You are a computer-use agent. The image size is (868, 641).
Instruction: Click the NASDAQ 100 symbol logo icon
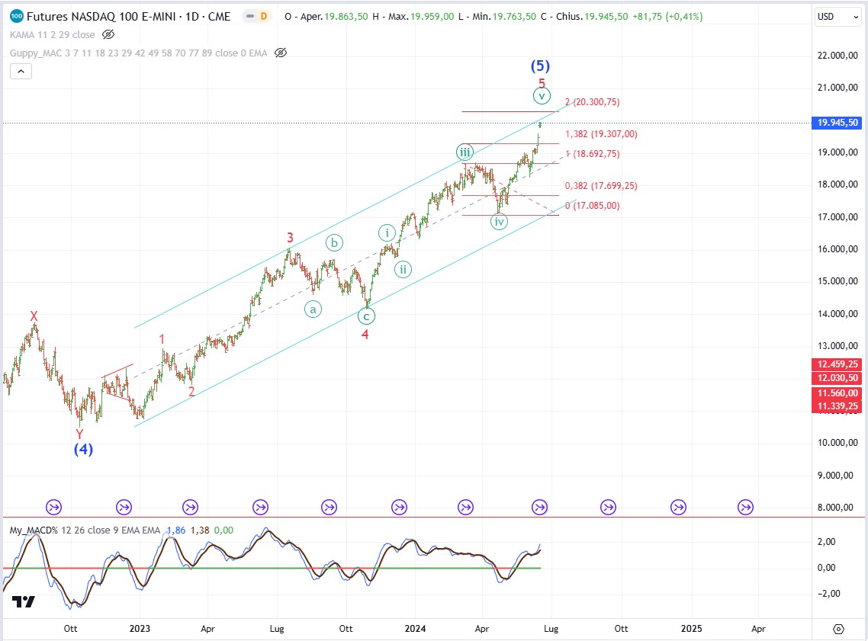click(17, 16)
